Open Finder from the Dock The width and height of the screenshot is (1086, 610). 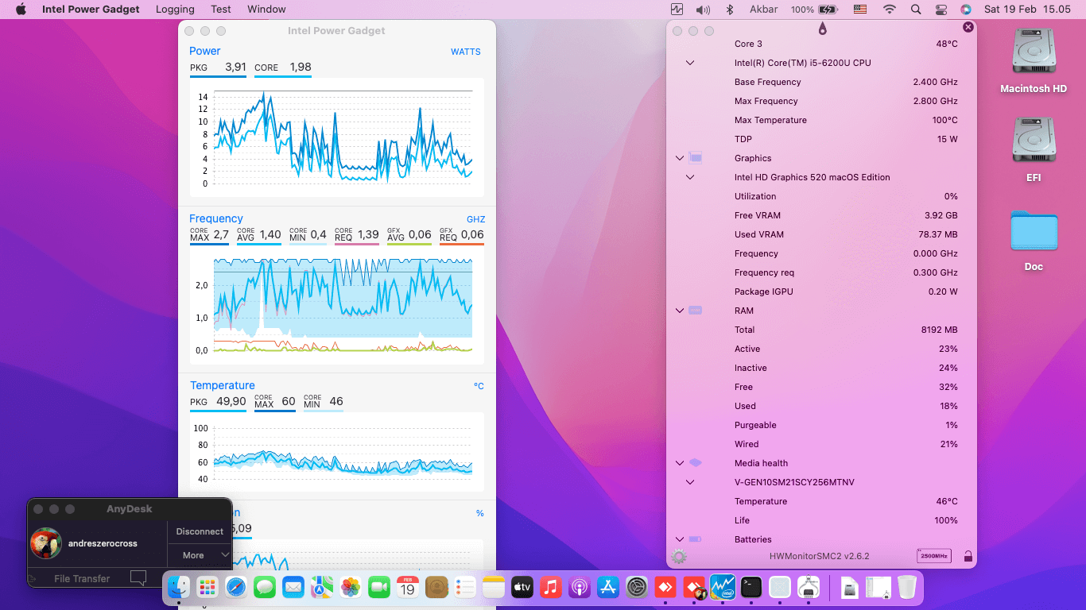coord(179,588)
